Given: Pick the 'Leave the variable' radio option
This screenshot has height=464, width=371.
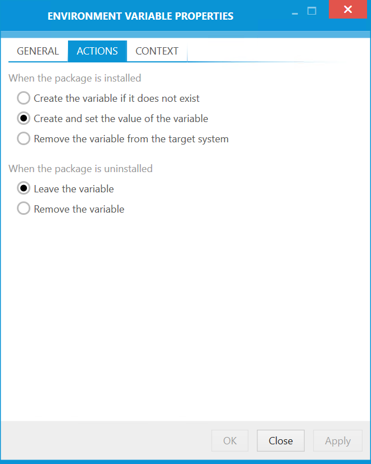Looking at the screenshot, I should point(24,189).
